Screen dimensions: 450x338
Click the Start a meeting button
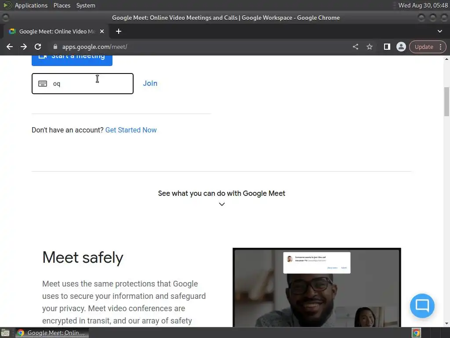pyautogui.click(x=72, y=61)
